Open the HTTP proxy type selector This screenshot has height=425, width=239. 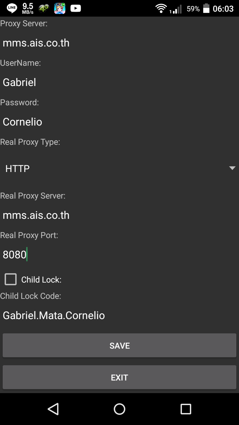click(119, 169)
